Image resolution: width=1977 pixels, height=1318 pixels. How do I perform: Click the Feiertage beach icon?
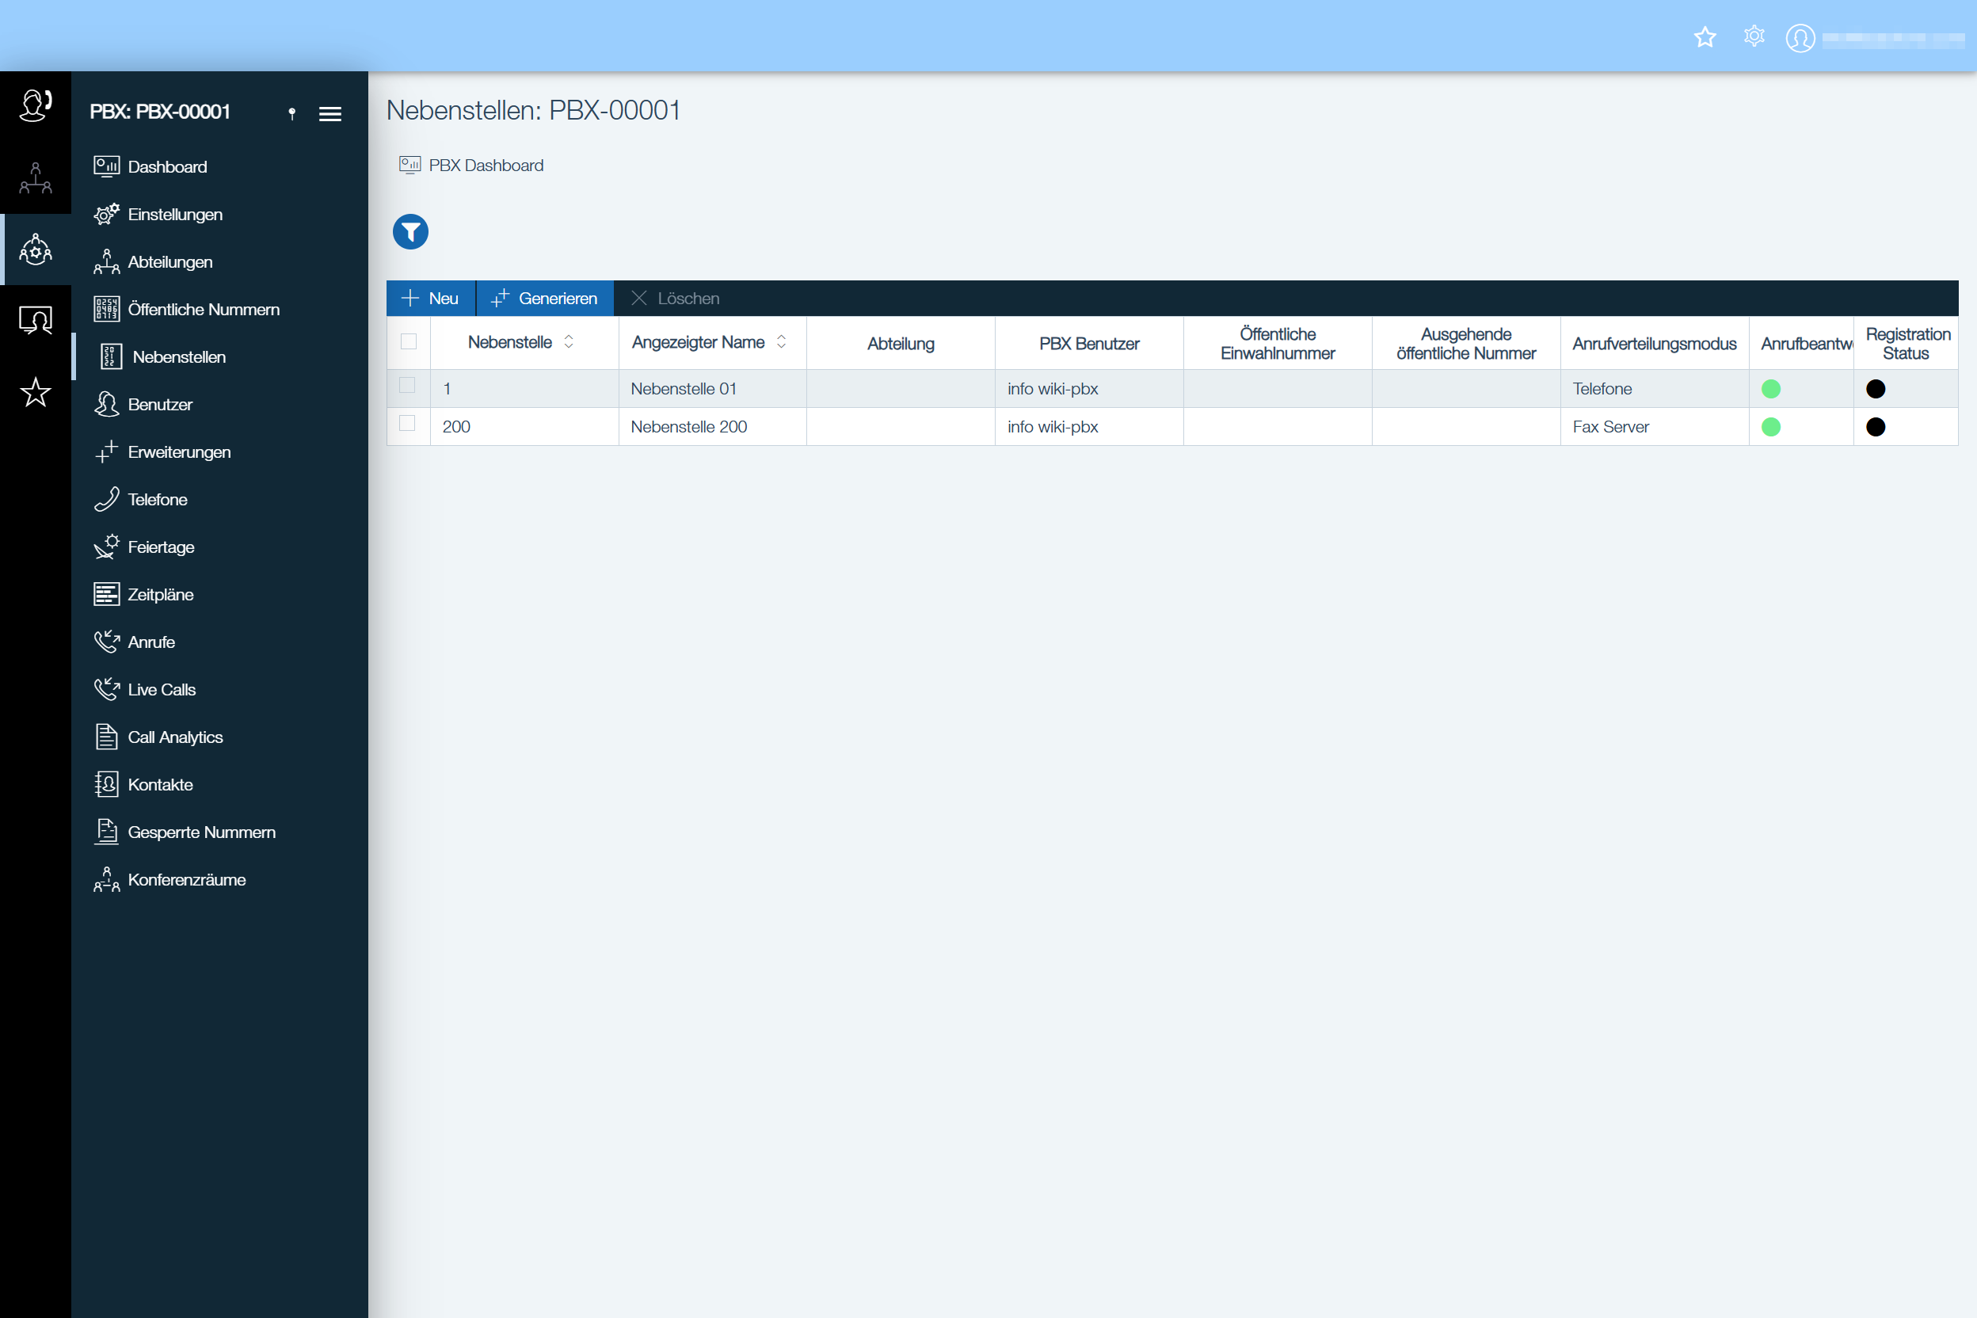[x=106, y=547]
